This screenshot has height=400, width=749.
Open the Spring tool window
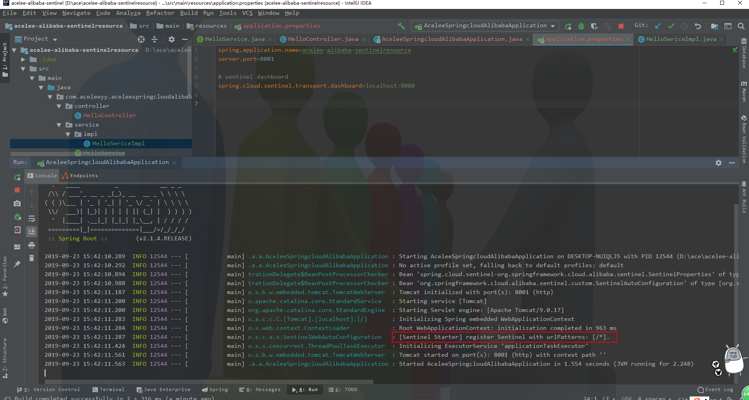[215, 389]
